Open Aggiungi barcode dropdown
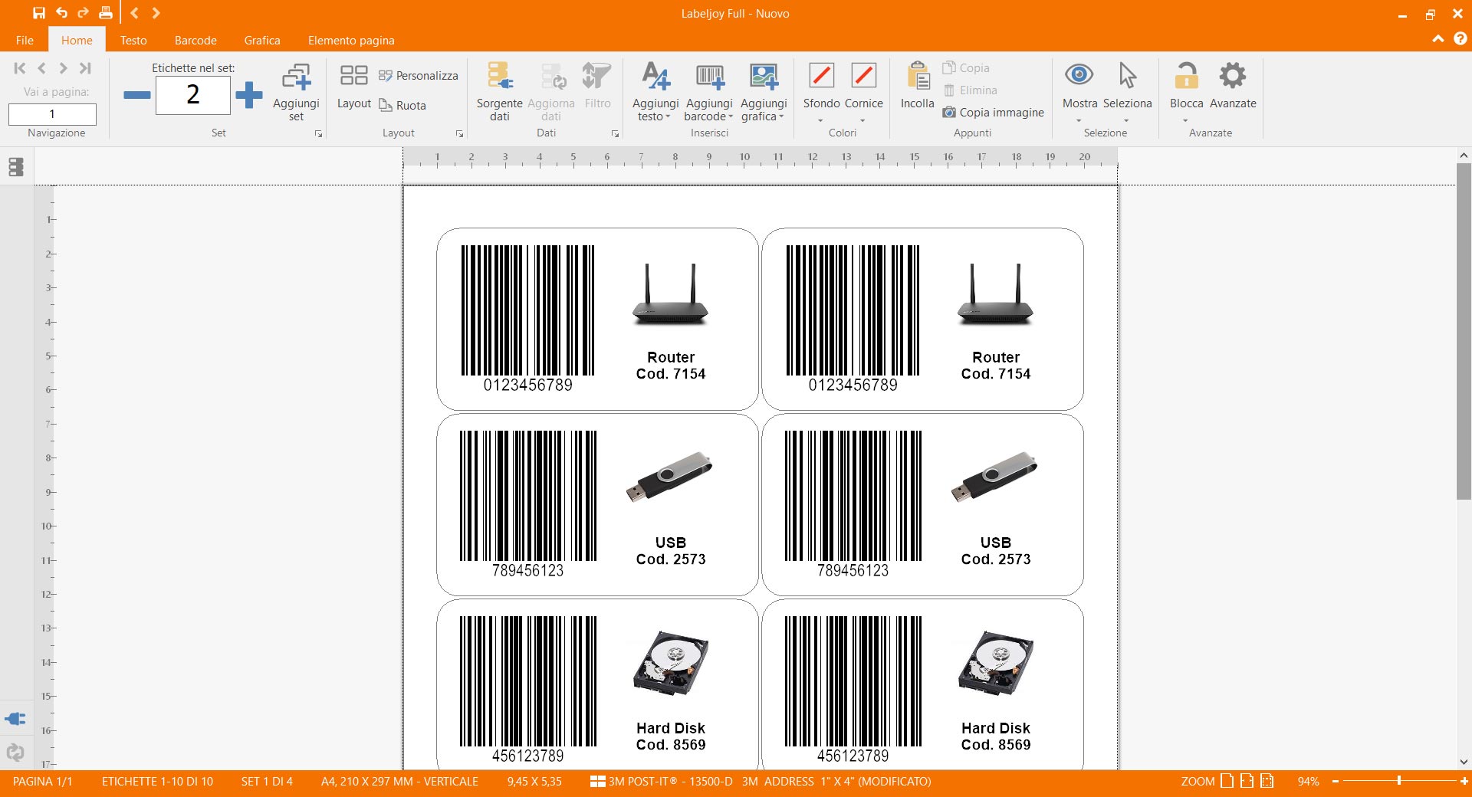 click(709, 91)
